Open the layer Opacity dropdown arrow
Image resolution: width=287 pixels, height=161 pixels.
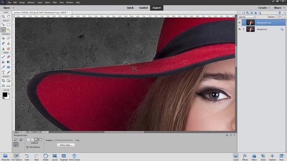pyautogui.click(x=284, y=17)
